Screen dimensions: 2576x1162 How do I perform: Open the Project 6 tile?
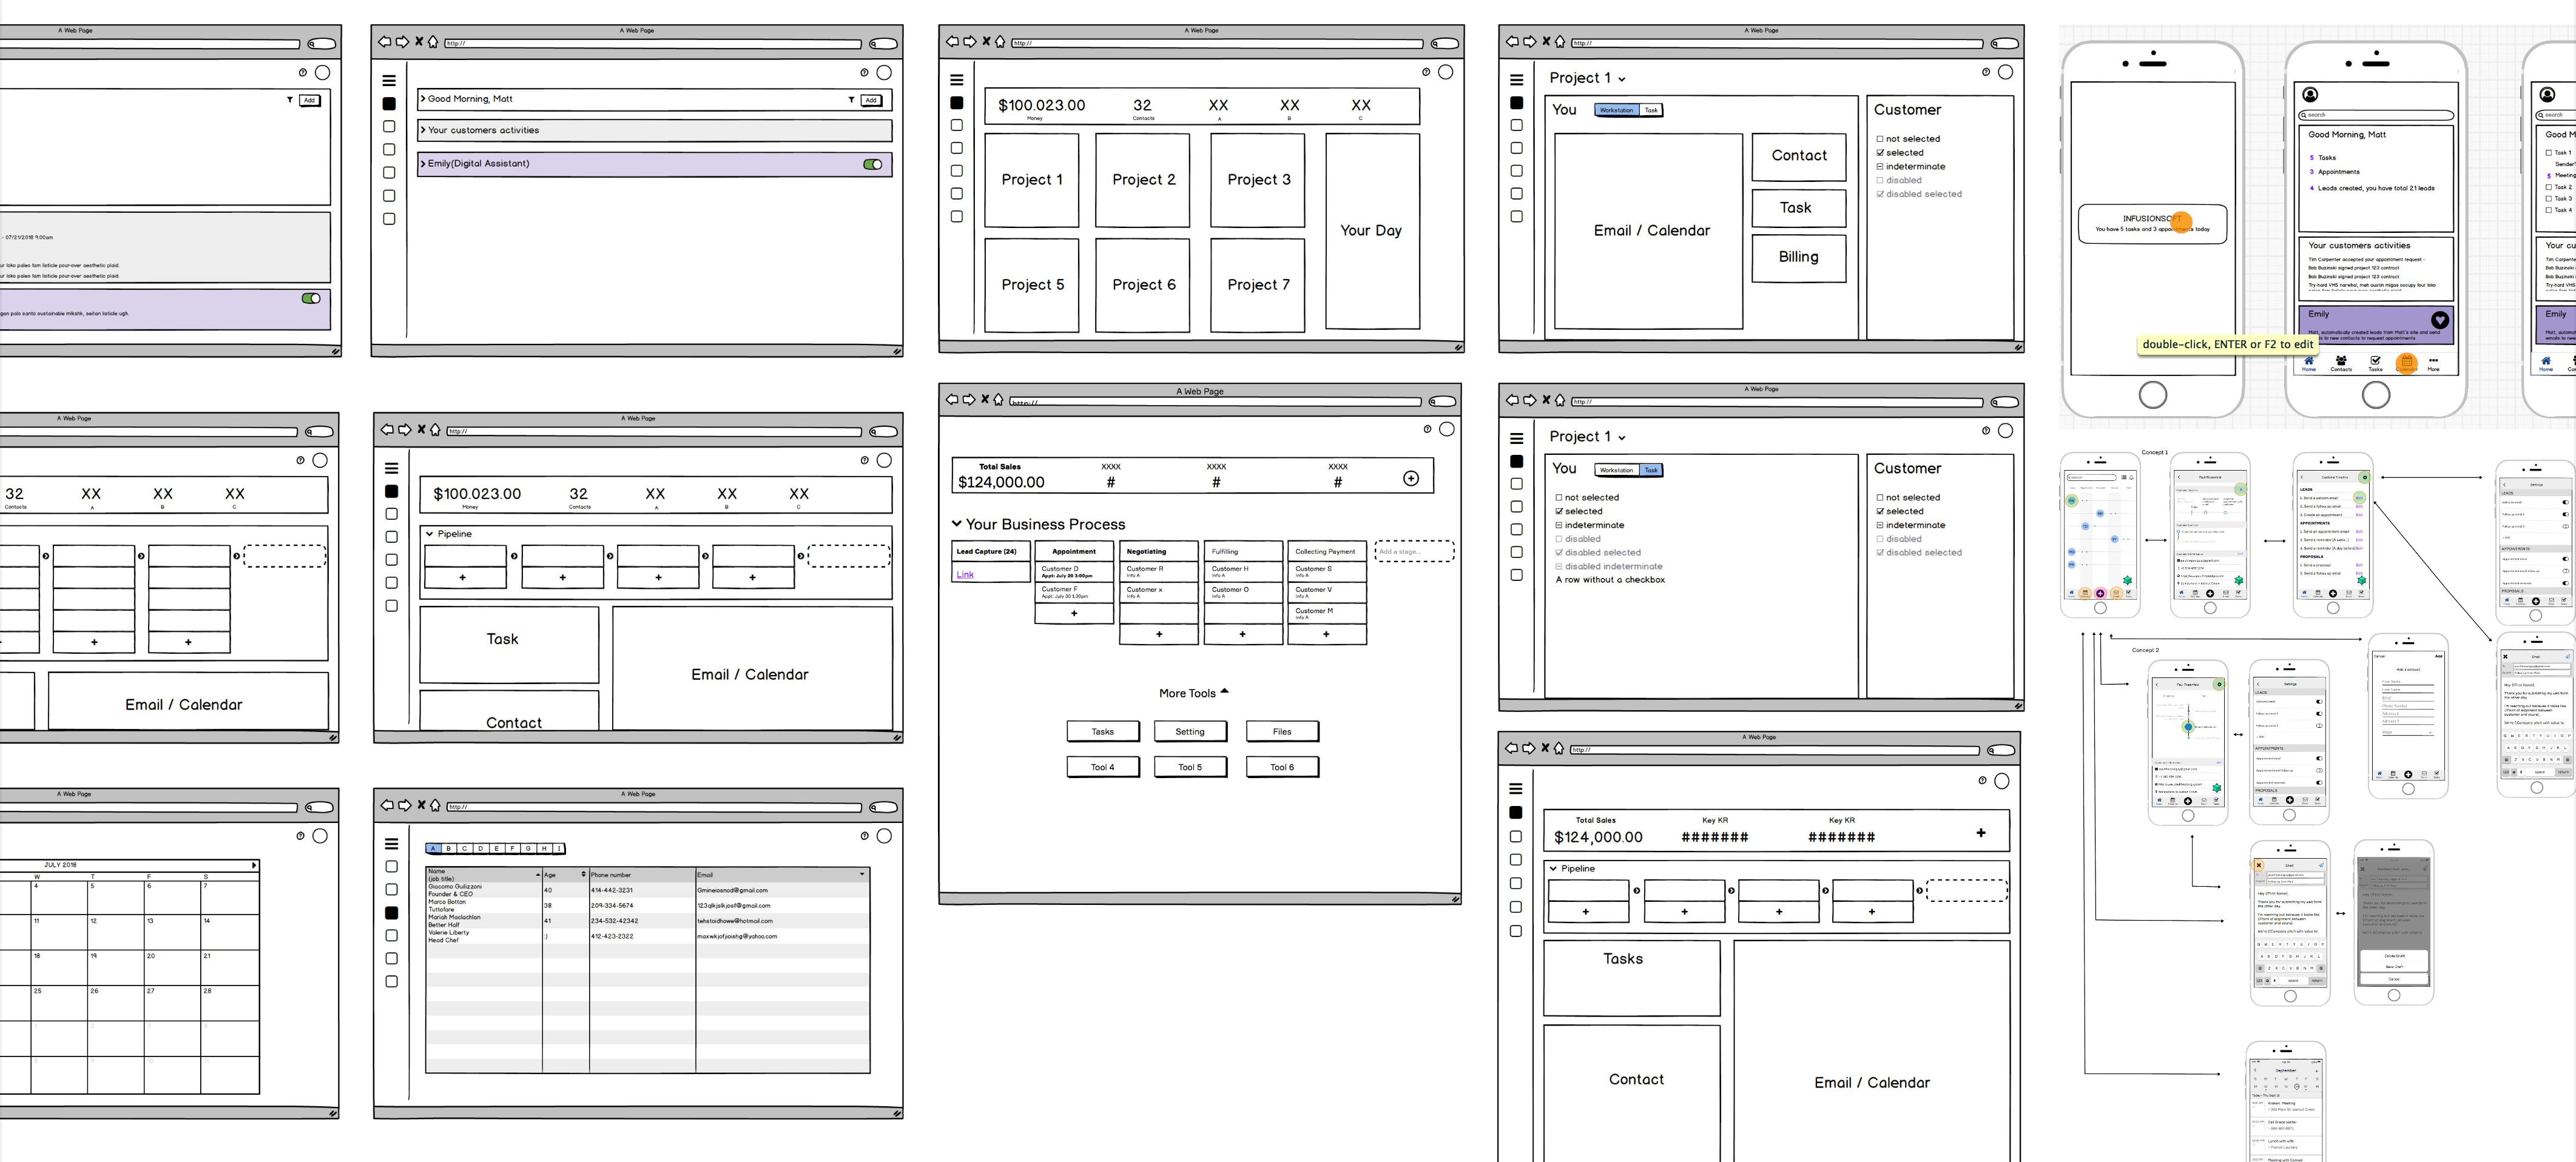click(x=1143, y=285)
